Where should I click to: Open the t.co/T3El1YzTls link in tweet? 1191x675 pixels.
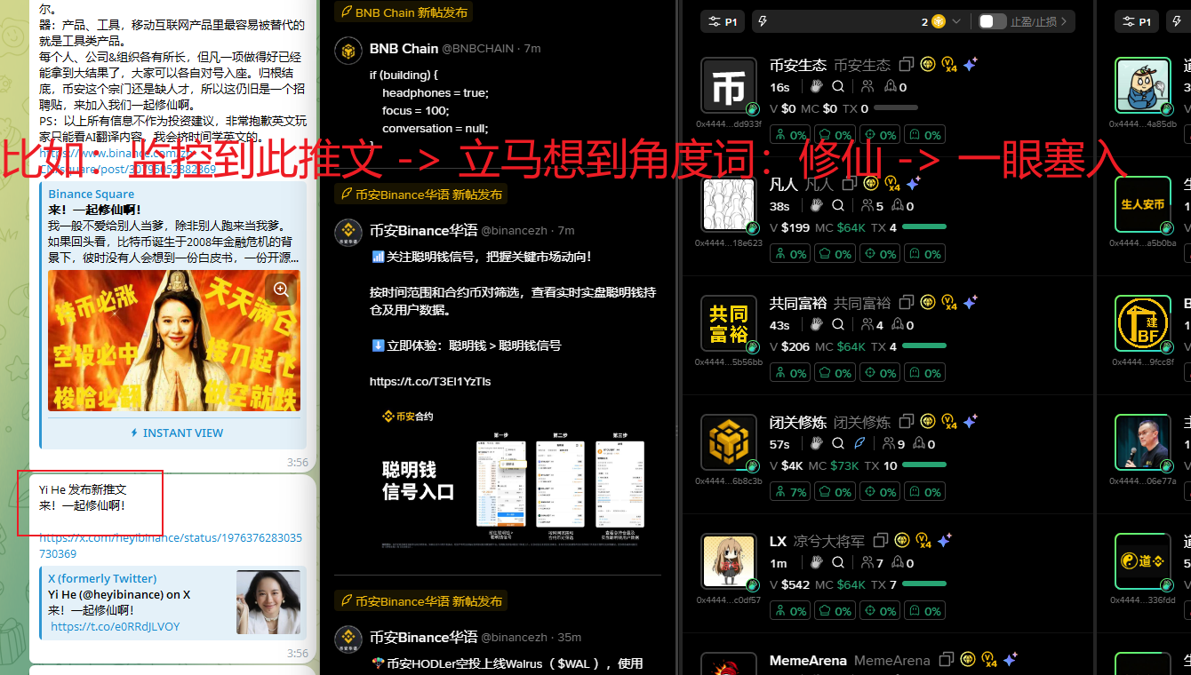430,381
